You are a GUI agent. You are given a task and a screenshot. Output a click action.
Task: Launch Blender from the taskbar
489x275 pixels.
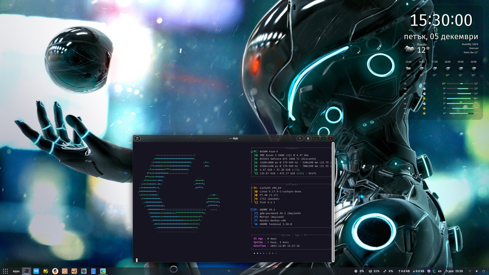coord(65,271)
